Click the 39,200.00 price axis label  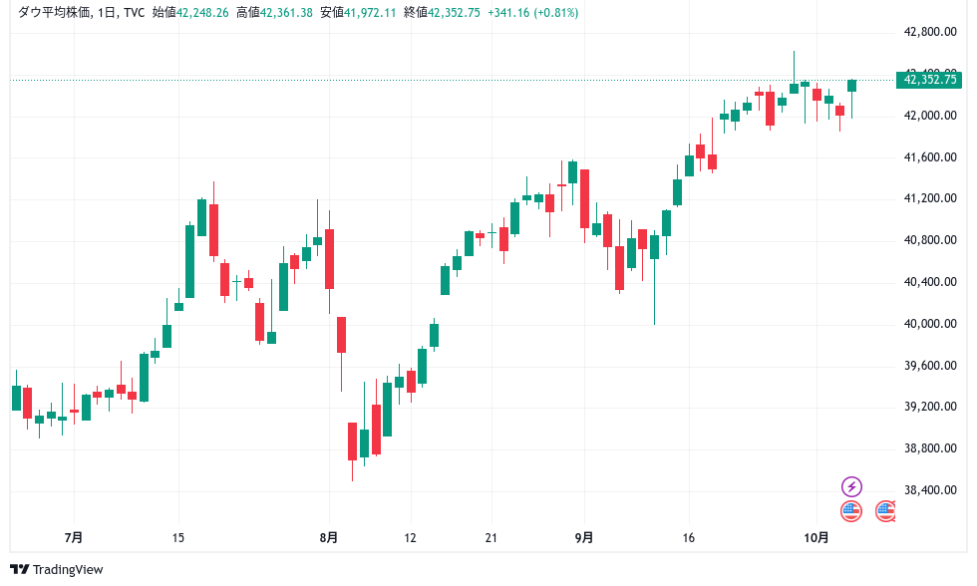930,406
